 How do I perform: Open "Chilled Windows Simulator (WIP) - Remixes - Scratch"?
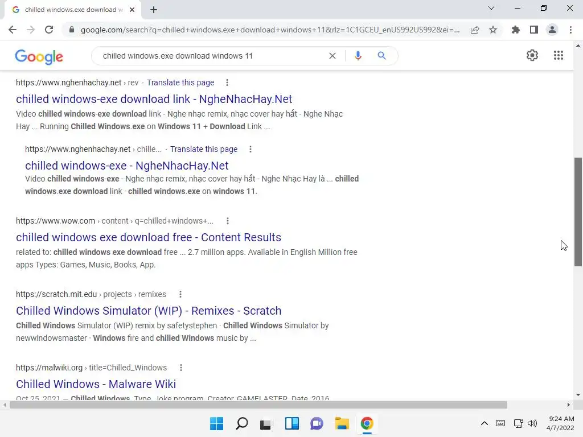149,311
